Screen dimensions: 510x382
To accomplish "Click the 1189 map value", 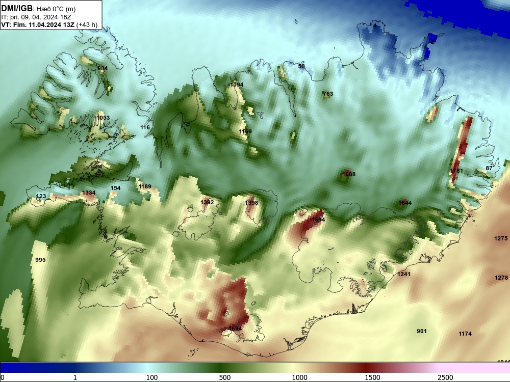I will click(145, 186).
